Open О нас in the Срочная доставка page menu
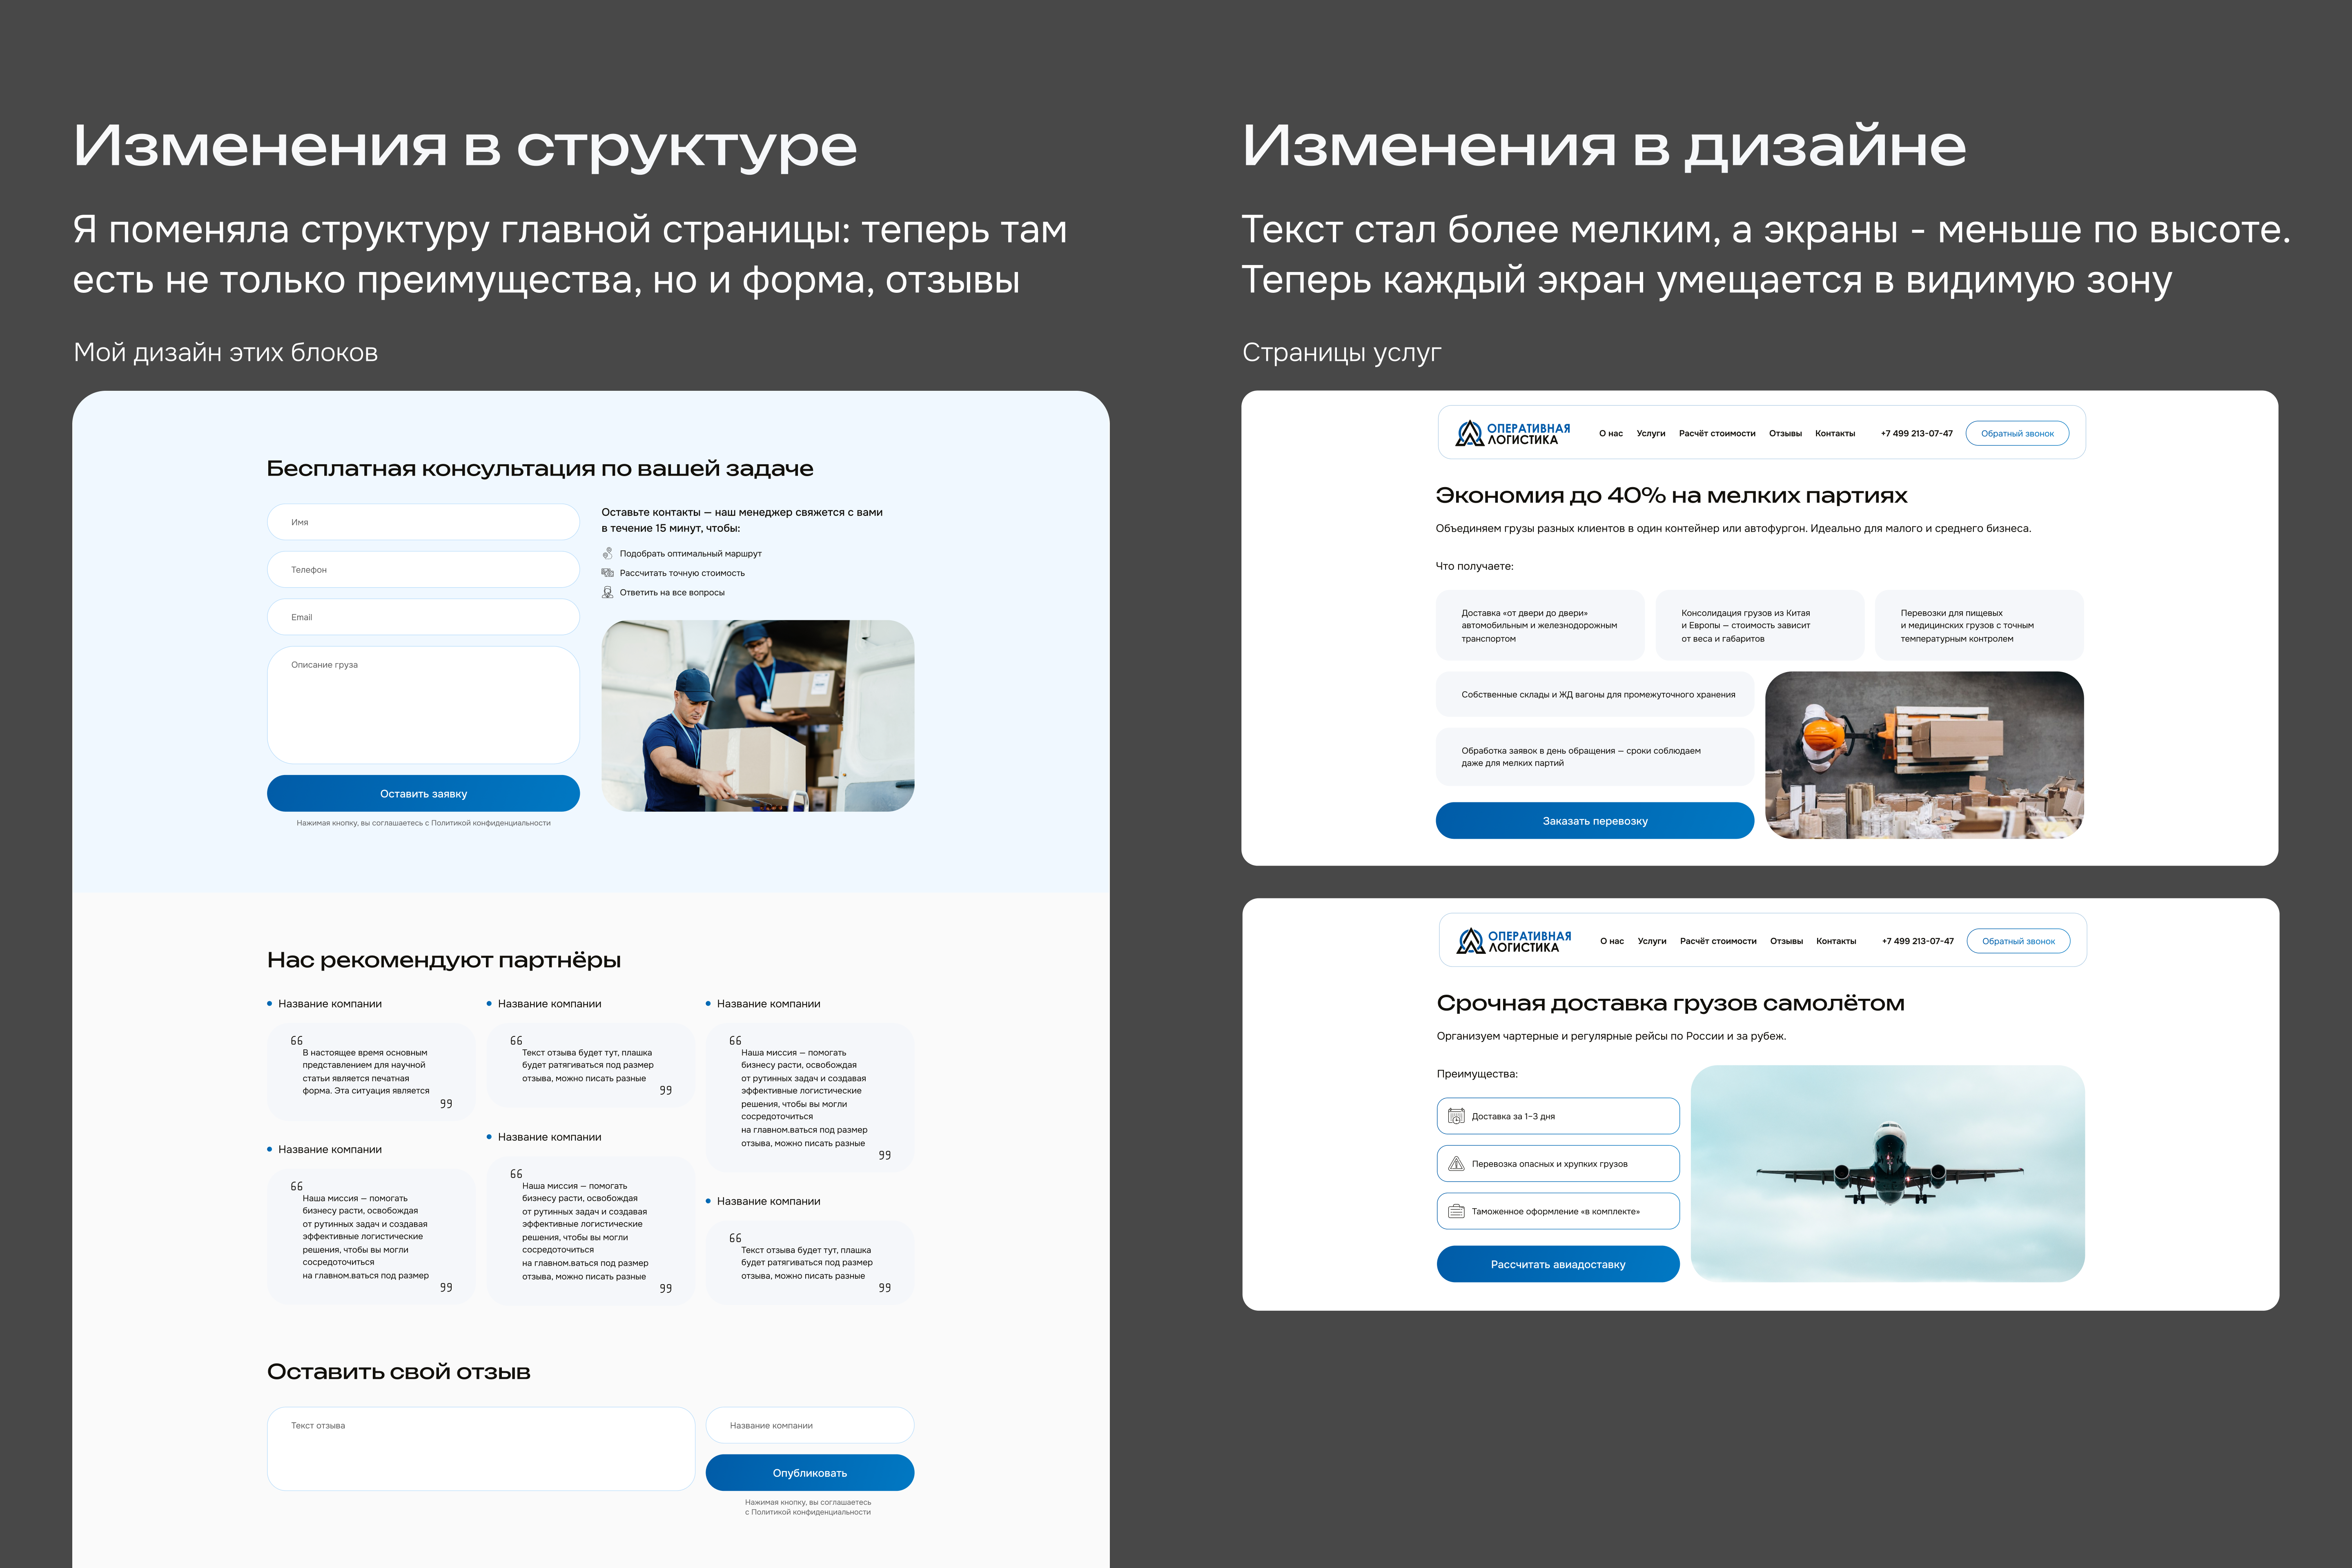 click(x=1612, y=941)
